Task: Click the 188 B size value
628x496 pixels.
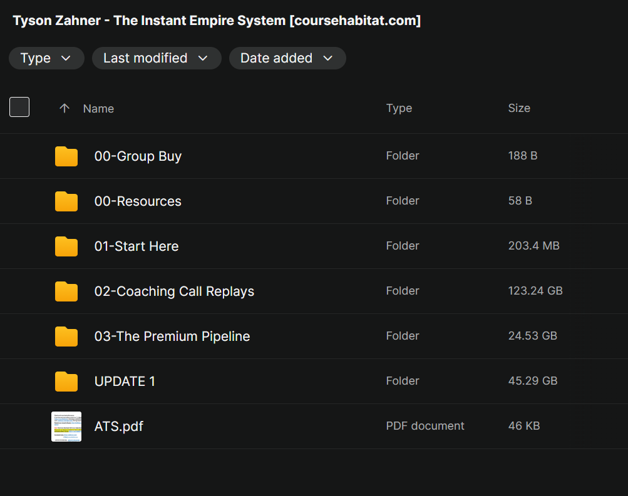Action: [523, 156]
